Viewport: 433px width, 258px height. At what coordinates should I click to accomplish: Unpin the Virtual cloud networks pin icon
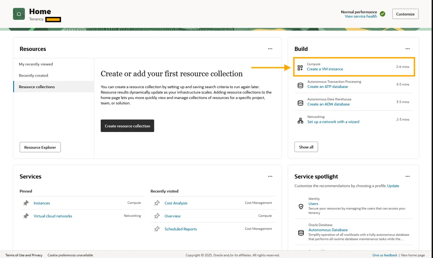(26, 216)
